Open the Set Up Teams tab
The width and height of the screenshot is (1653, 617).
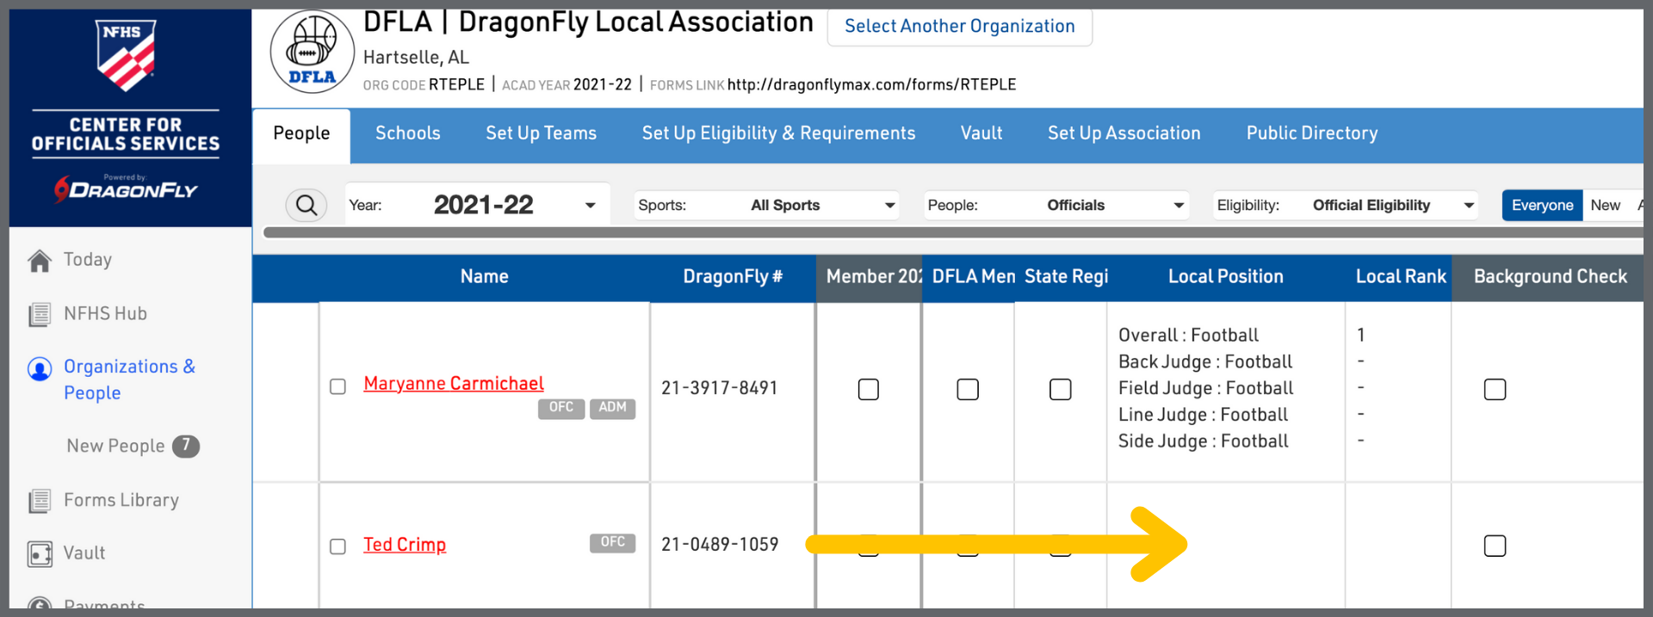coord(541,133)
